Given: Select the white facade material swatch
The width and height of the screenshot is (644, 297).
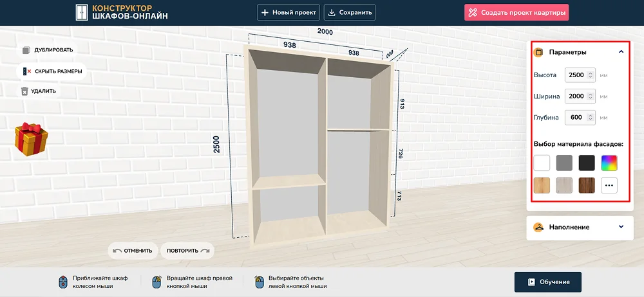Looking at the screenshot, I should pyautogui.click(x=542, y=163).
